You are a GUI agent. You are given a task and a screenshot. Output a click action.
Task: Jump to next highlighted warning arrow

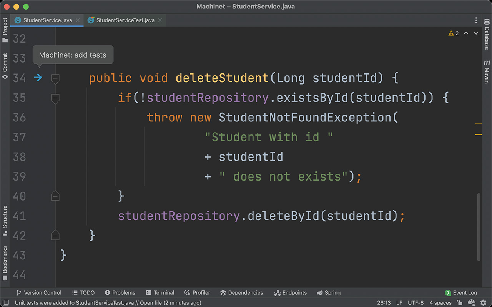[x=476, y=33]
